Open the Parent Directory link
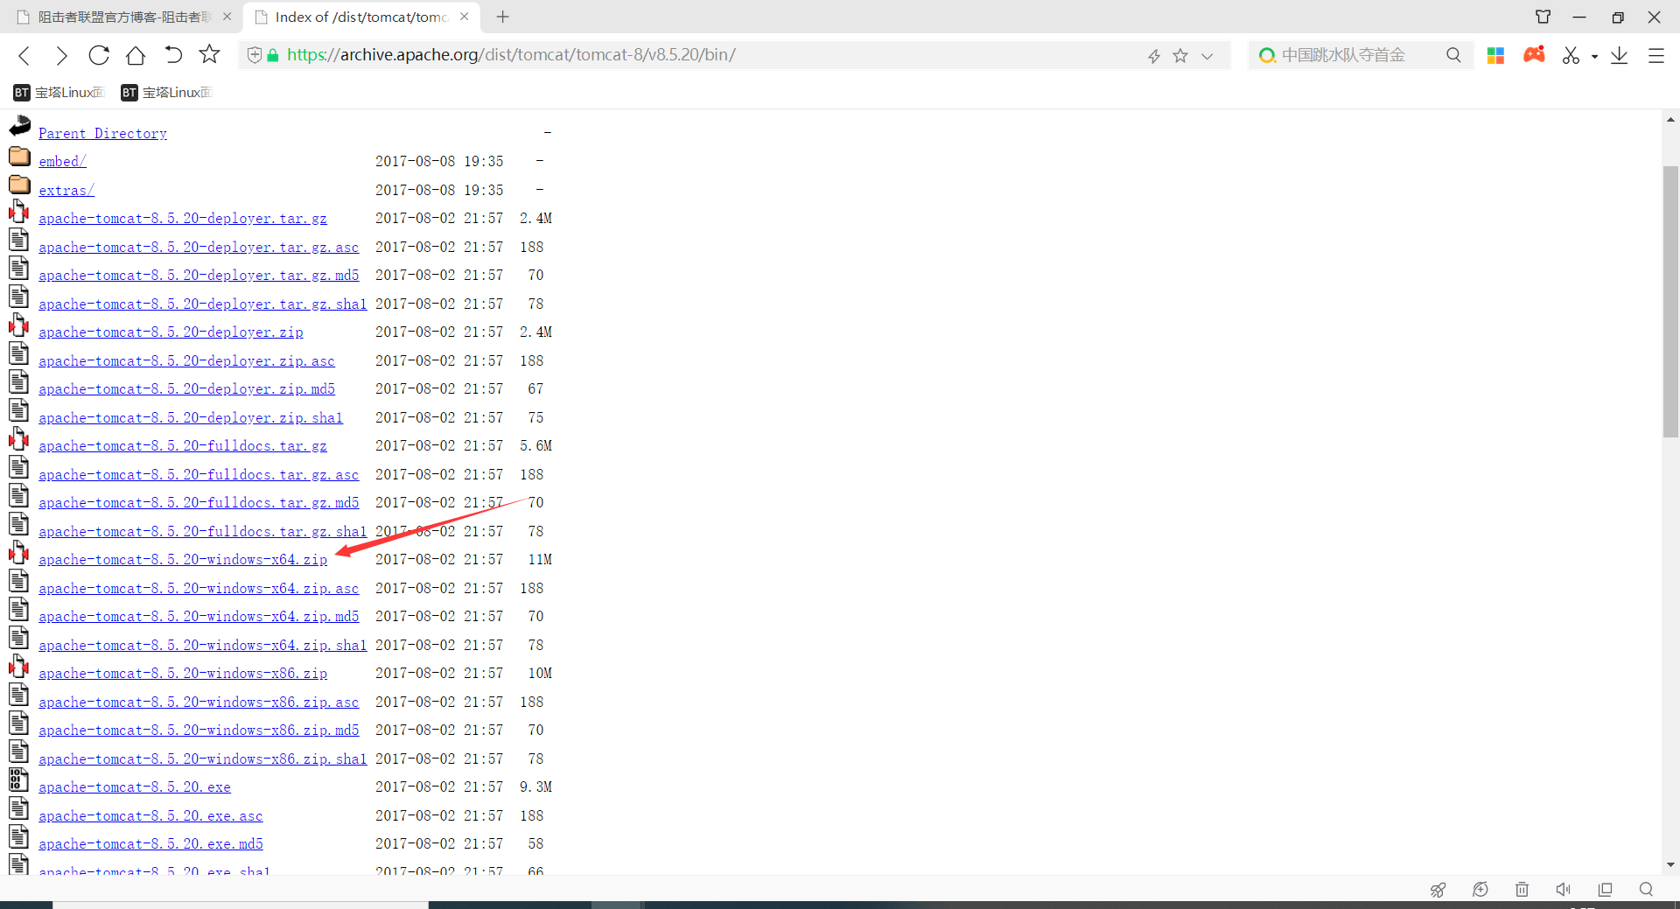 coord(102,133)
